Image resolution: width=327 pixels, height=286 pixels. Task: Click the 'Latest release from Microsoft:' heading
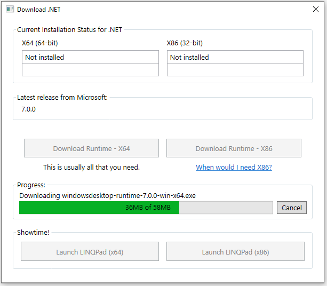pos(62,98)
